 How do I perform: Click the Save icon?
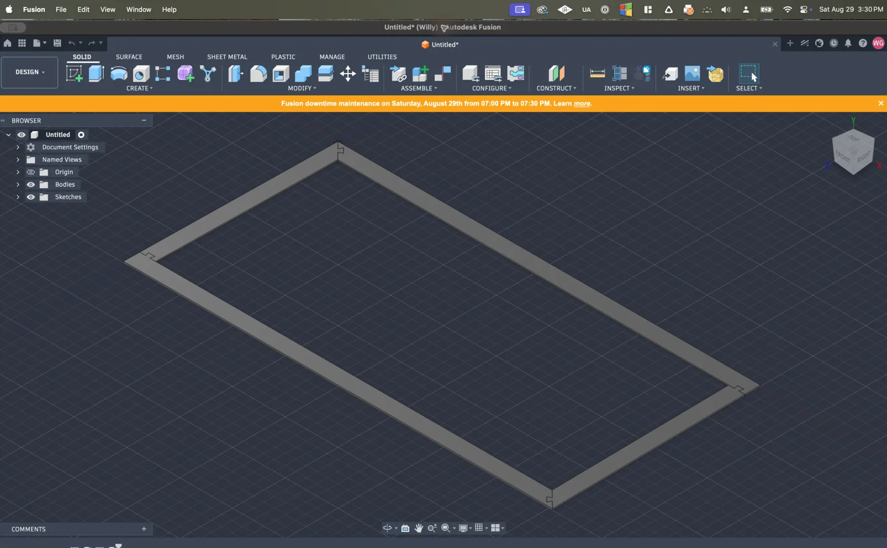coord(57,43)
